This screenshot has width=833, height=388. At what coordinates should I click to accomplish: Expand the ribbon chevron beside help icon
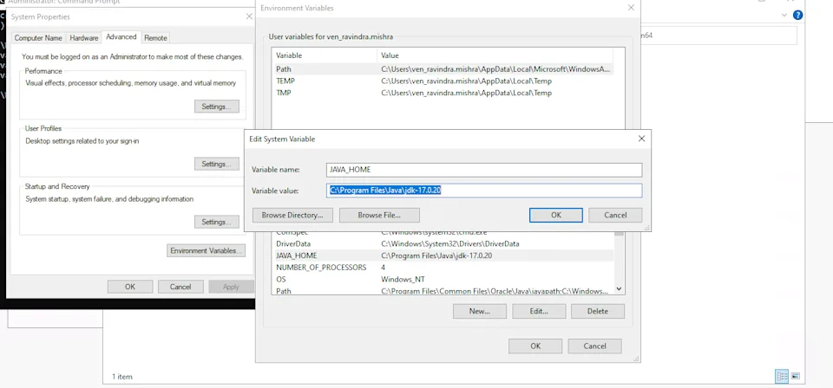tap(784, 16)
